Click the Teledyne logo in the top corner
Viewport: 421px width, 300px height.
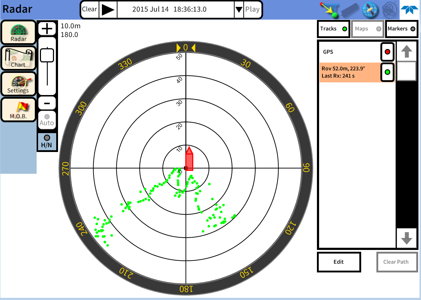409,9
